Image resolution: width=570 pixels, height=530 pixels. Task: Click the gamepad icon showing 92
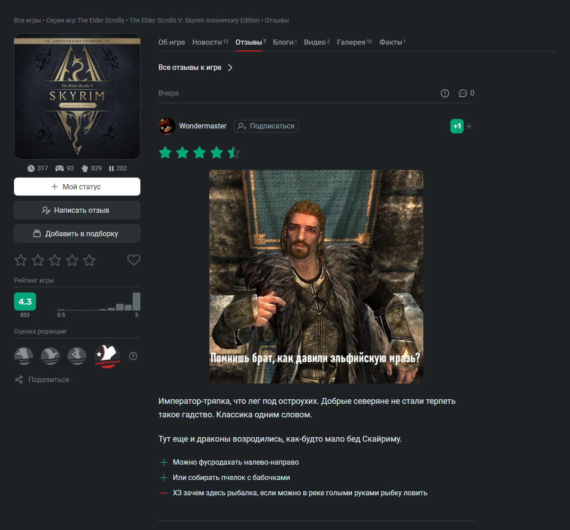pos(60,169)
